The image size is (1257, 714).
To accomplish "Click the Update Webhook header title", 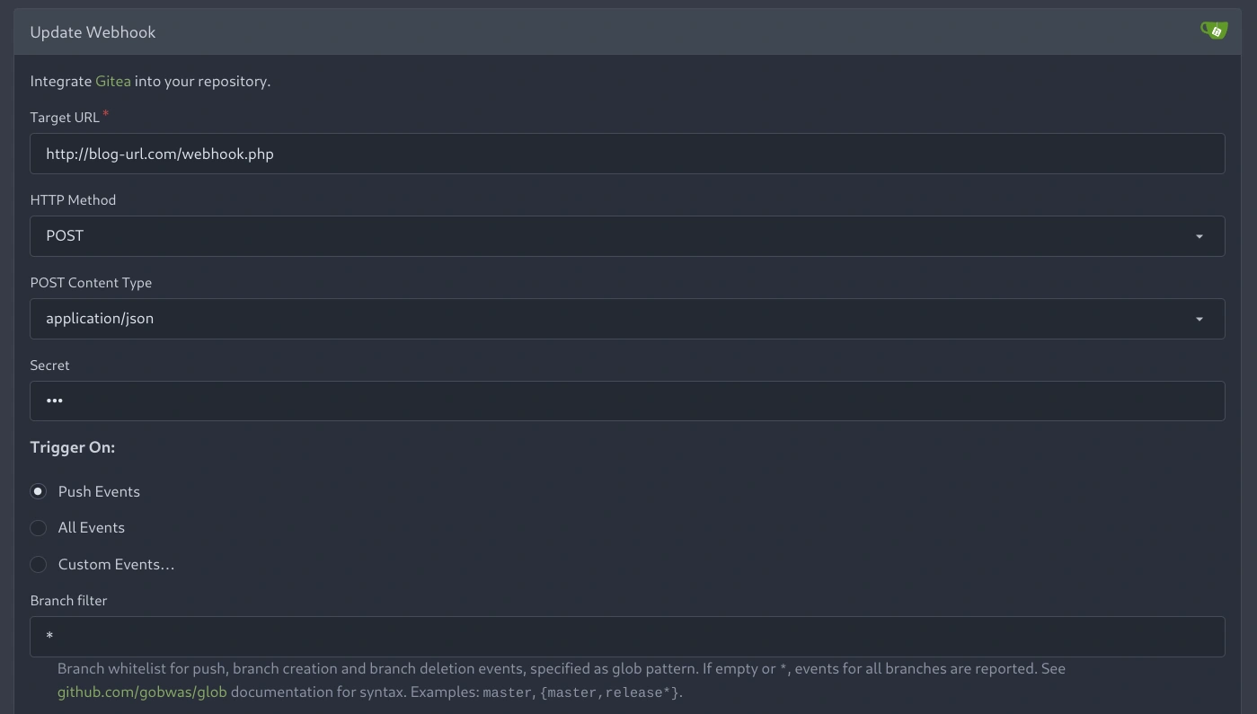I will pos(93,32).
